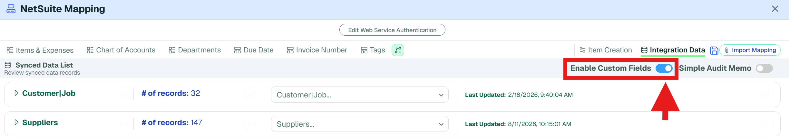Switch to the Chart of Accounts tab
Image resolution: width=789 pixels, height=137 pixels.
point(121,50)
